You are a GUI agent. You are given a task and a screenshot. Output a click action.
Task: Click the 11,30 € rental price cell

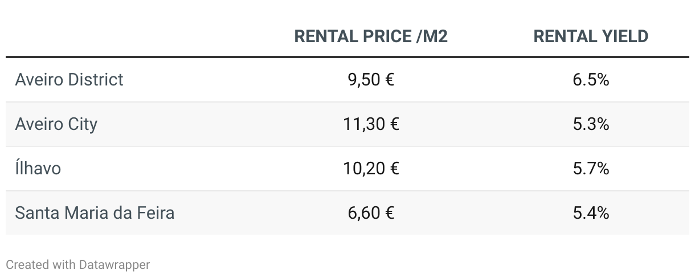tap(371, 124)
